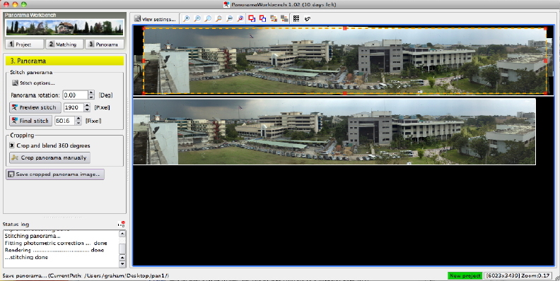Open Stitch options dialog
The width and height of the screenshot is (560, 281).
point(33,83)
